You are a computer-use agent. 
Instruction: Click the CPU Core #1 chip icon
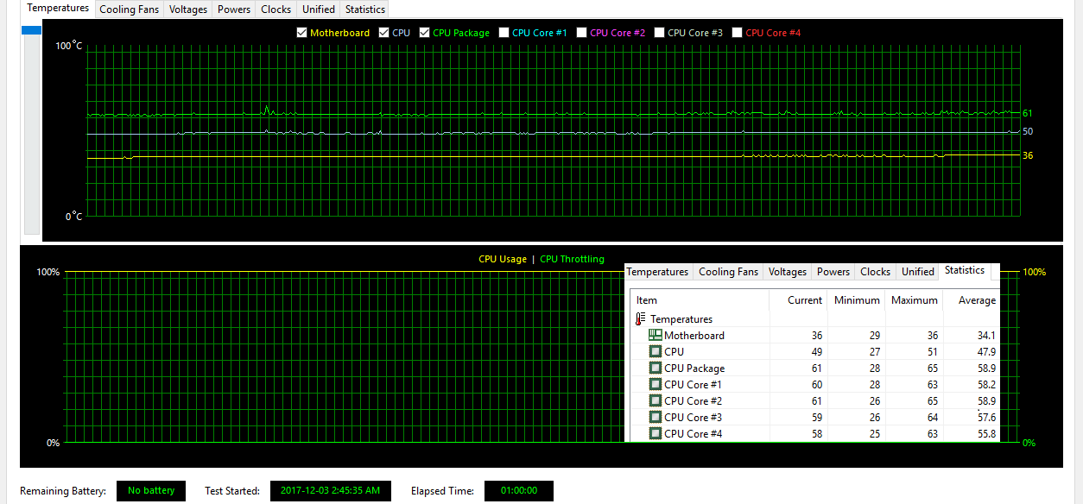pos(655,385)
